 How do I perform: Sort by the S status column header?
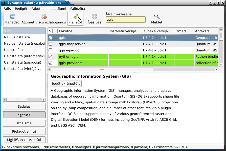(x=50, y=31)
